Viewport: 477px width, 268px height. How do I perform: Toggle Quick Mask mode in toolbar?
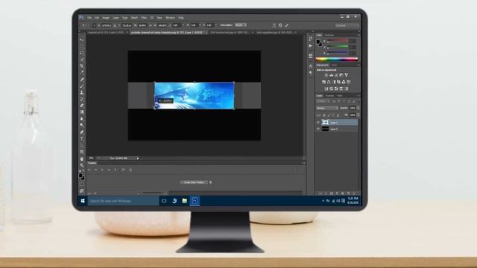(81, 185)
